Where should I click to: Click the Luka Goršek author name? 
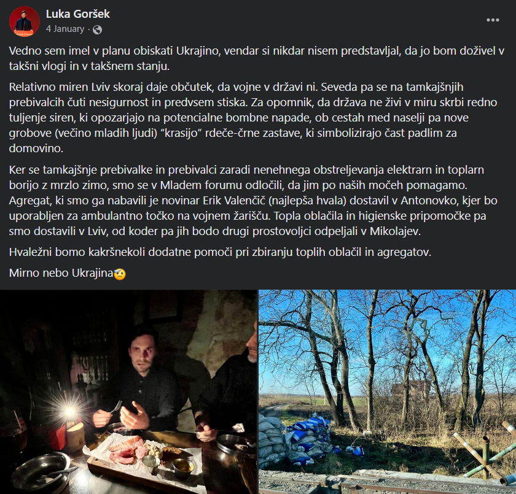click(x=77, y=14)
